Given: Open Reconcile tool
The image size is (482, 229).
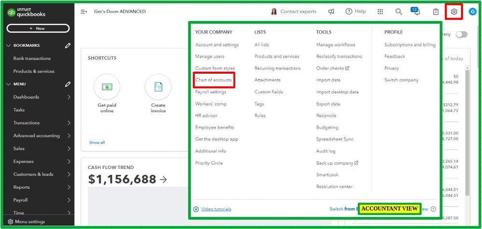Looking at the screenshot, I should pos(326,115).
